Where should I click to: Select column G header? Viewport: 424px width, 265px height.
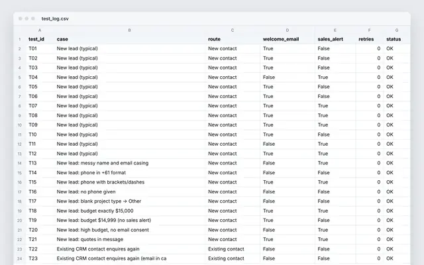point(397,30)
